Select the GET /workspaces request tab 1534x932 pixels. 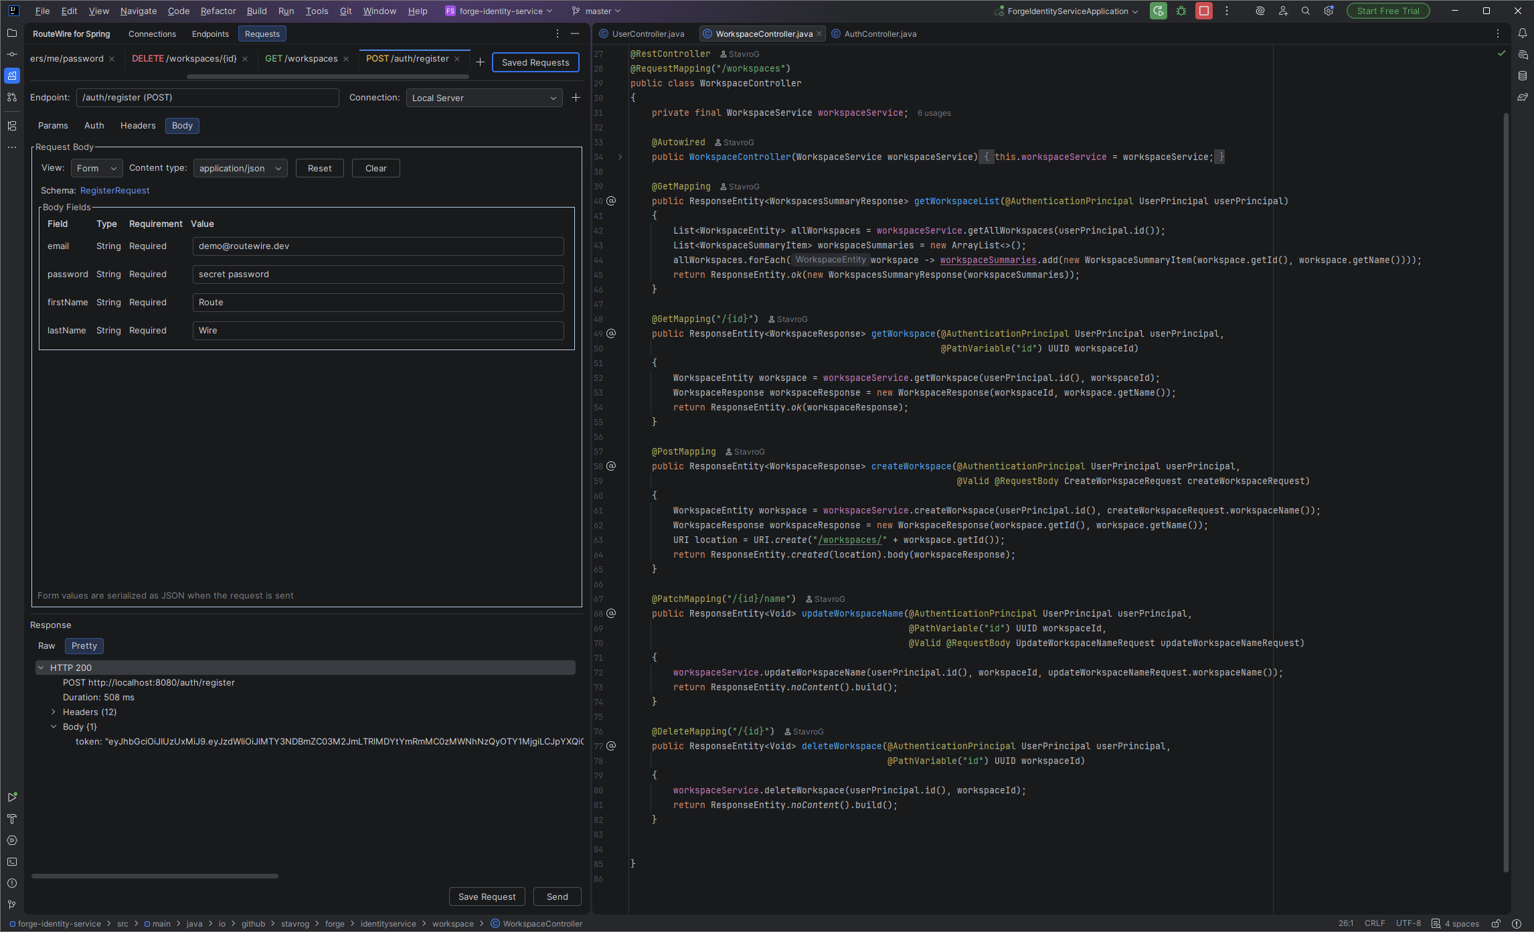point(301,58)
